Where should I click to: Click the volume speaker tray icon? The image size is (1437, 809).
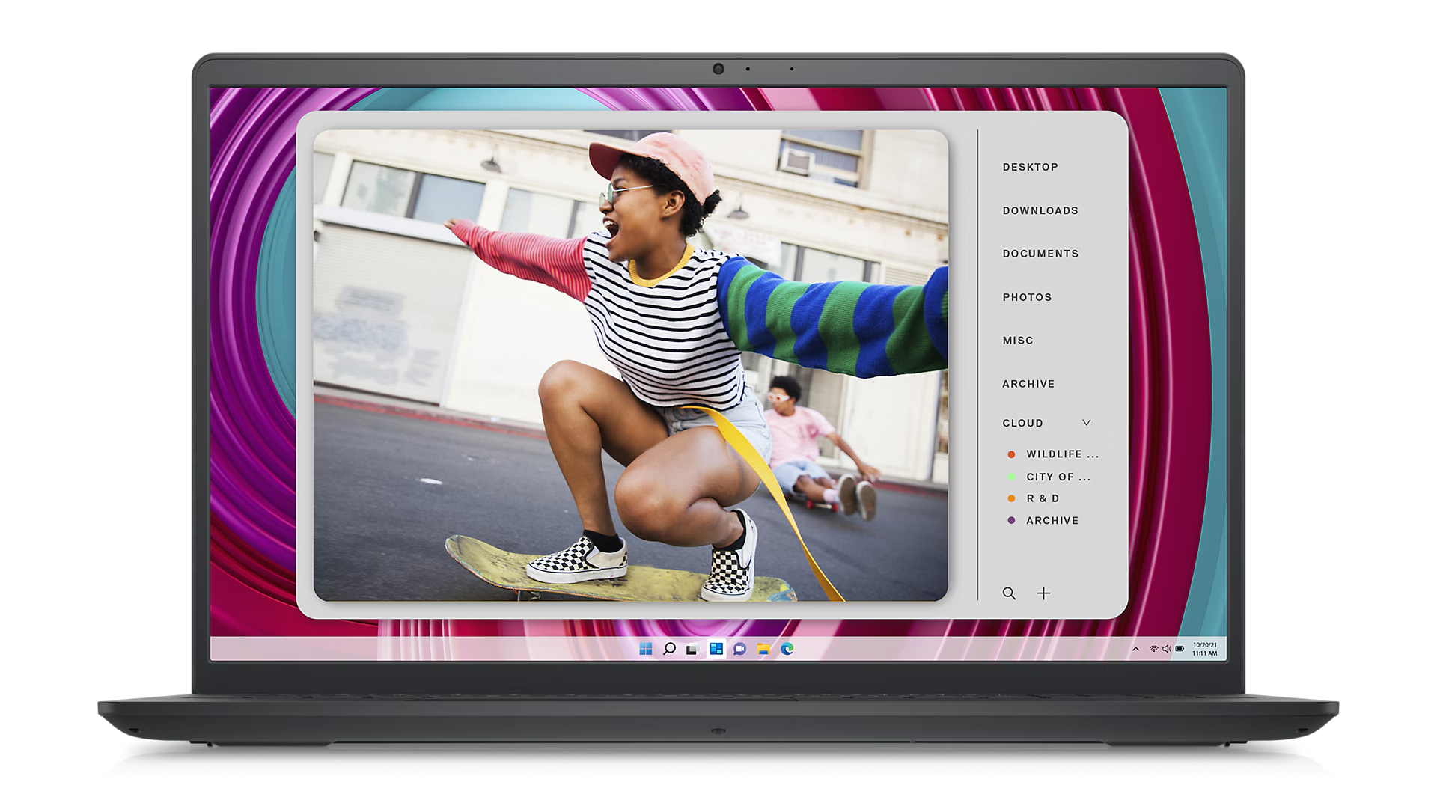point(1166,649)
